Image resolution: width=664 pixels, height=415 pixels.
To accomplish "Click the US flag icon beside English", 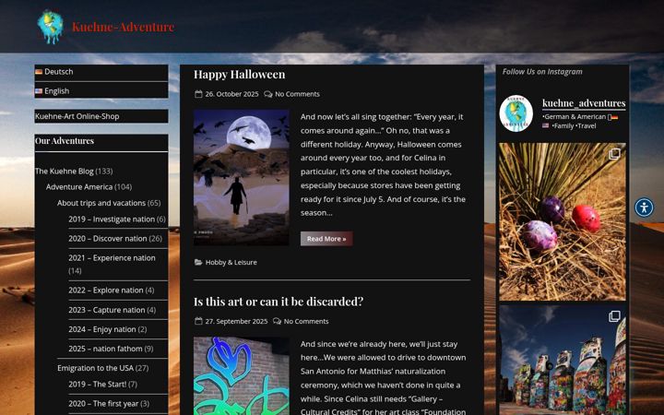I will (x=39, y=91).
